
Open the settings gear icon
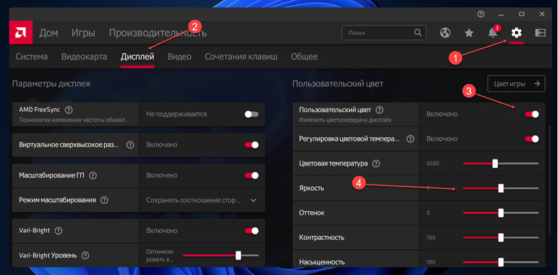click(x=516, y=33)
